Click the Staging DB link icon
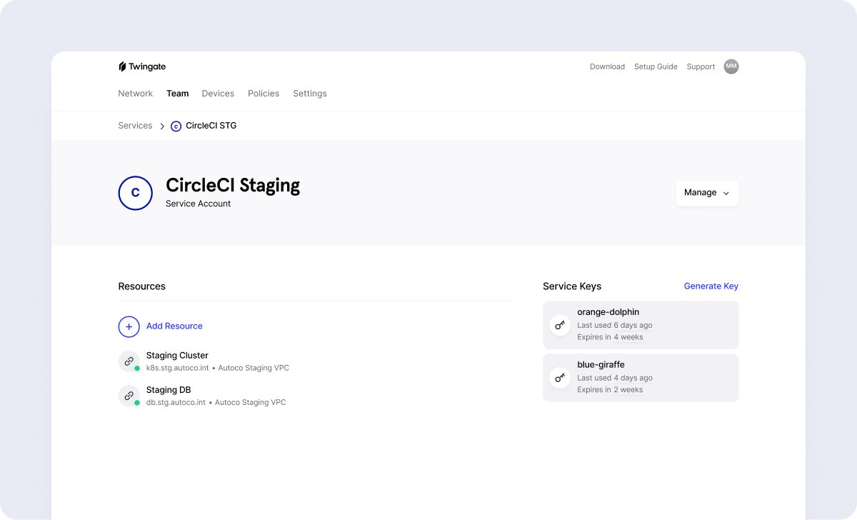The image size is (857, 520). 129,396
